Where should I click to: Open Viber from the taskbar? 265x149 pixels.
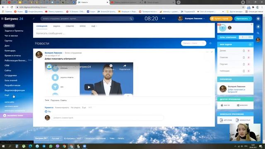click(x=58, y=146)
